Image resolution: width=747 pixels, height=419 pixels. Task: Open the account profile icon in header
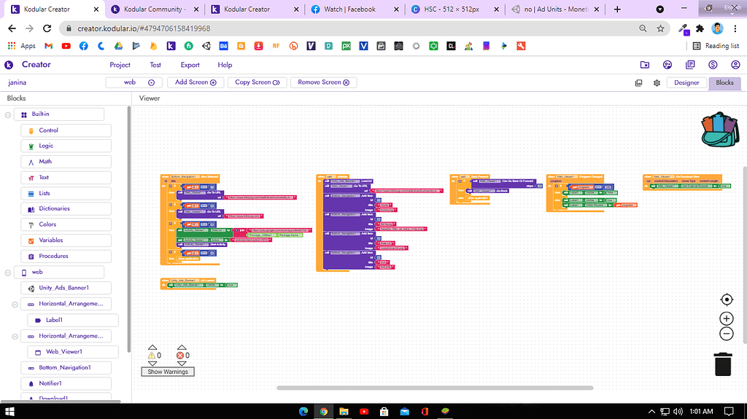point(735,65)
